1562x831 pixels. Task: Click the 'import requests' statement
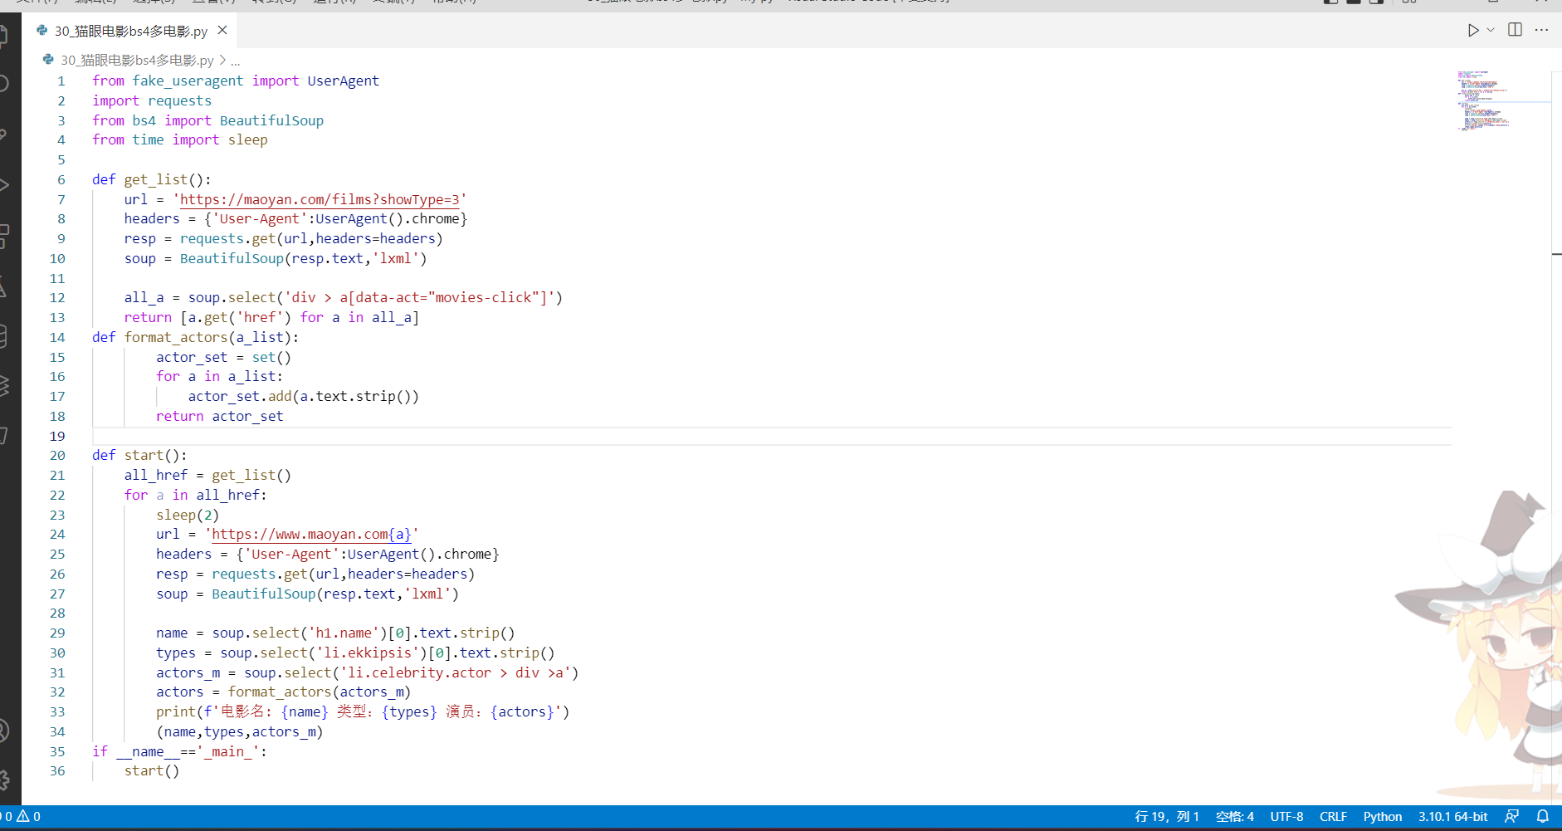click(x=152, y=100)
